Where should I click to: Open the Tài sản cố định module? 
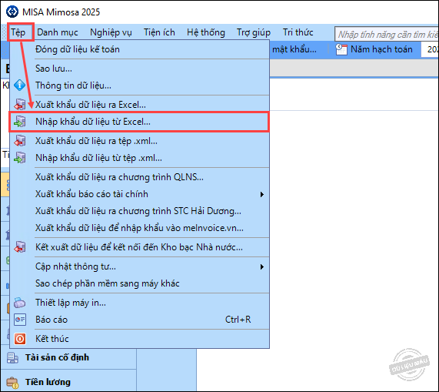pos(68,357)
